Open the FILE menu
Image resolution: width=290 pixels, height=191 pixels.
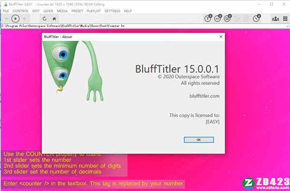click(6, 11)
